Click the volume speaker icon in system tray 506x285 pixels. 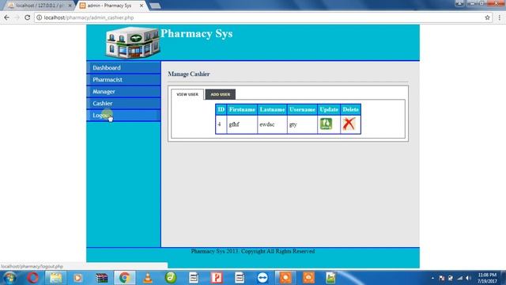pos(468,278)
